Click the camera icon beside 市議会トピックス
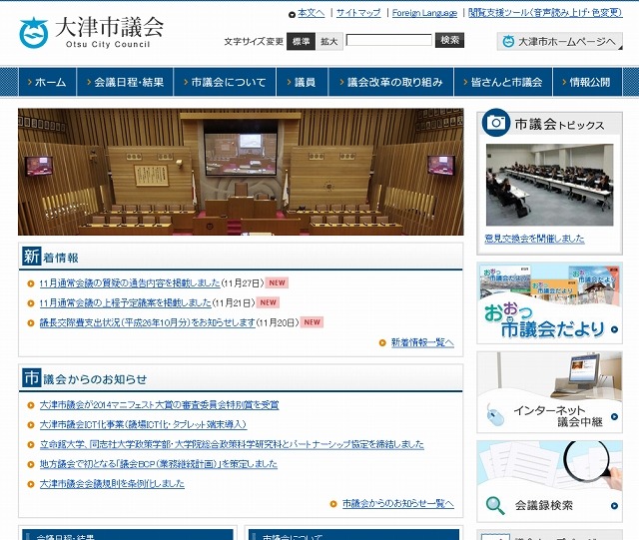Screen dimensions: 639x540 coord(495,124)
